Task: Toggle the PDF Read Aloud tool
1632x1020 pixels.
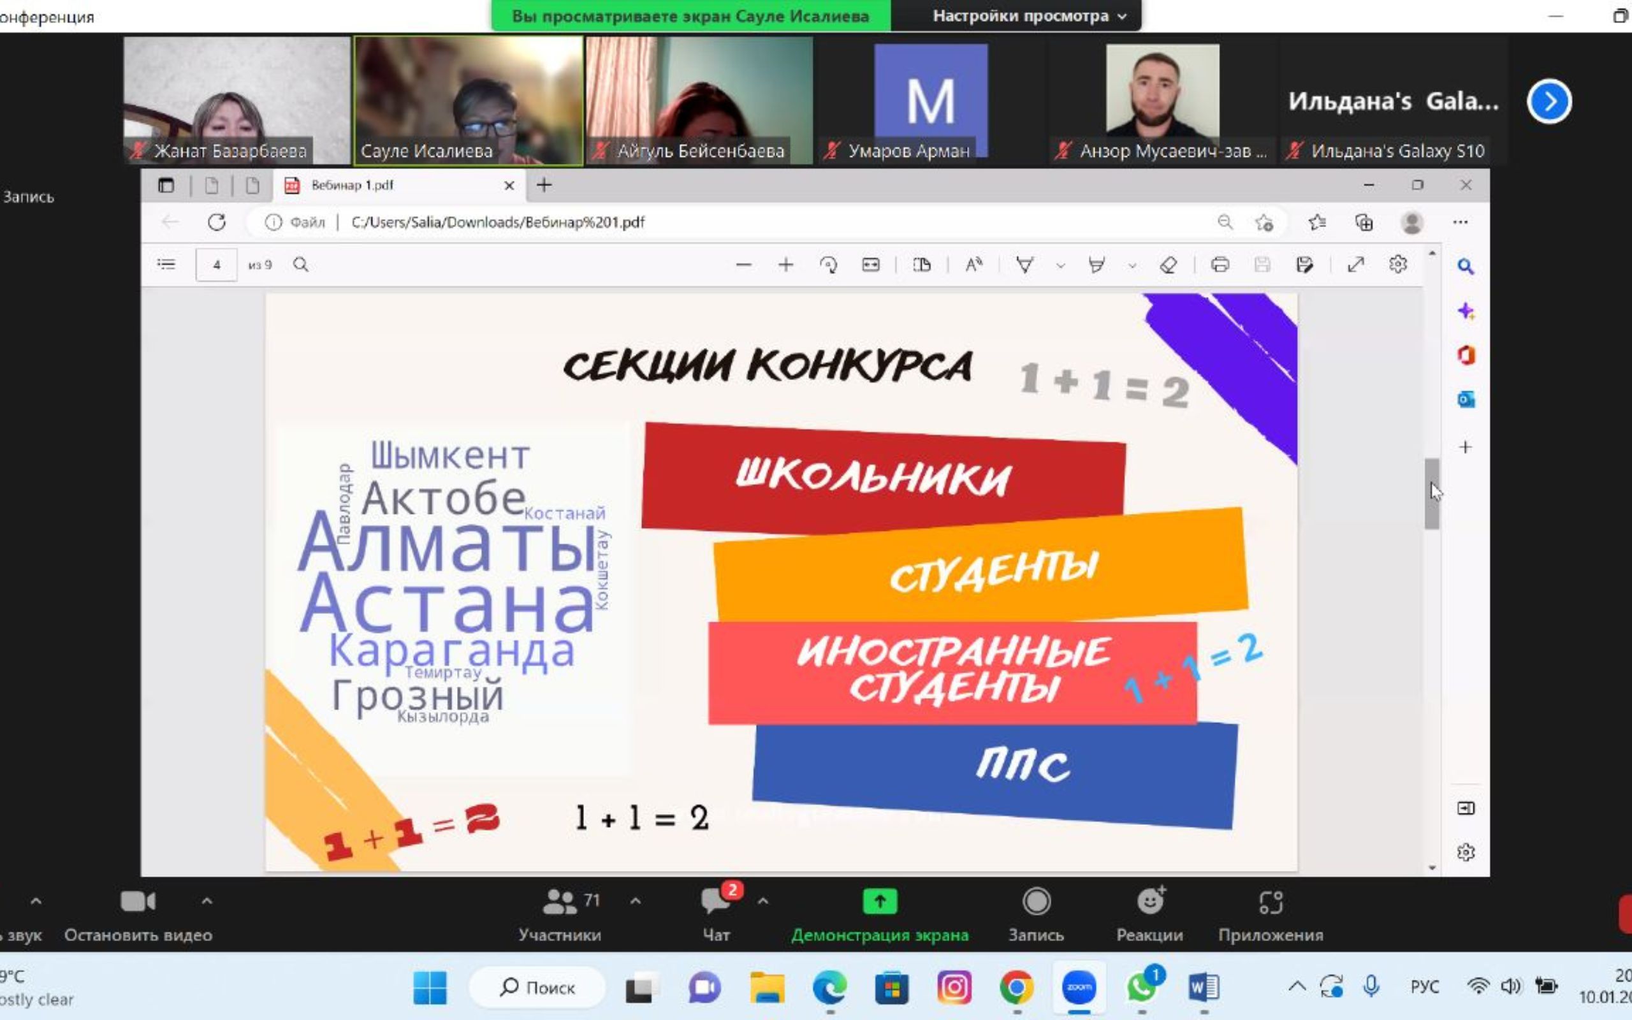Action: coord(973,265)
